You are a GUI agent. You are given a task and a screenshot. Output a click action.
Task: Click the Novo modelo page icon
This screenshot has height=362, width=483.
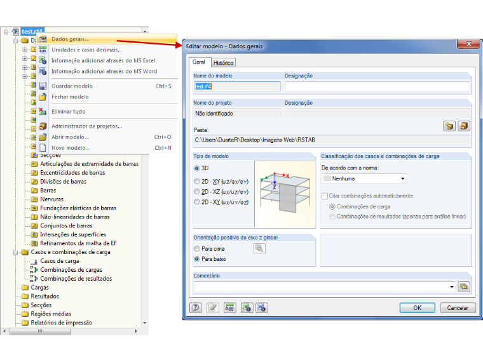[x=43, y=148]
